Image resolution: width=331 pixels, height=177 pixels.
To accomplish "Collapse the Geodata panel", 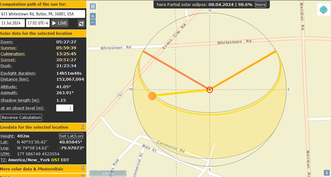I will tap(83, 127).
